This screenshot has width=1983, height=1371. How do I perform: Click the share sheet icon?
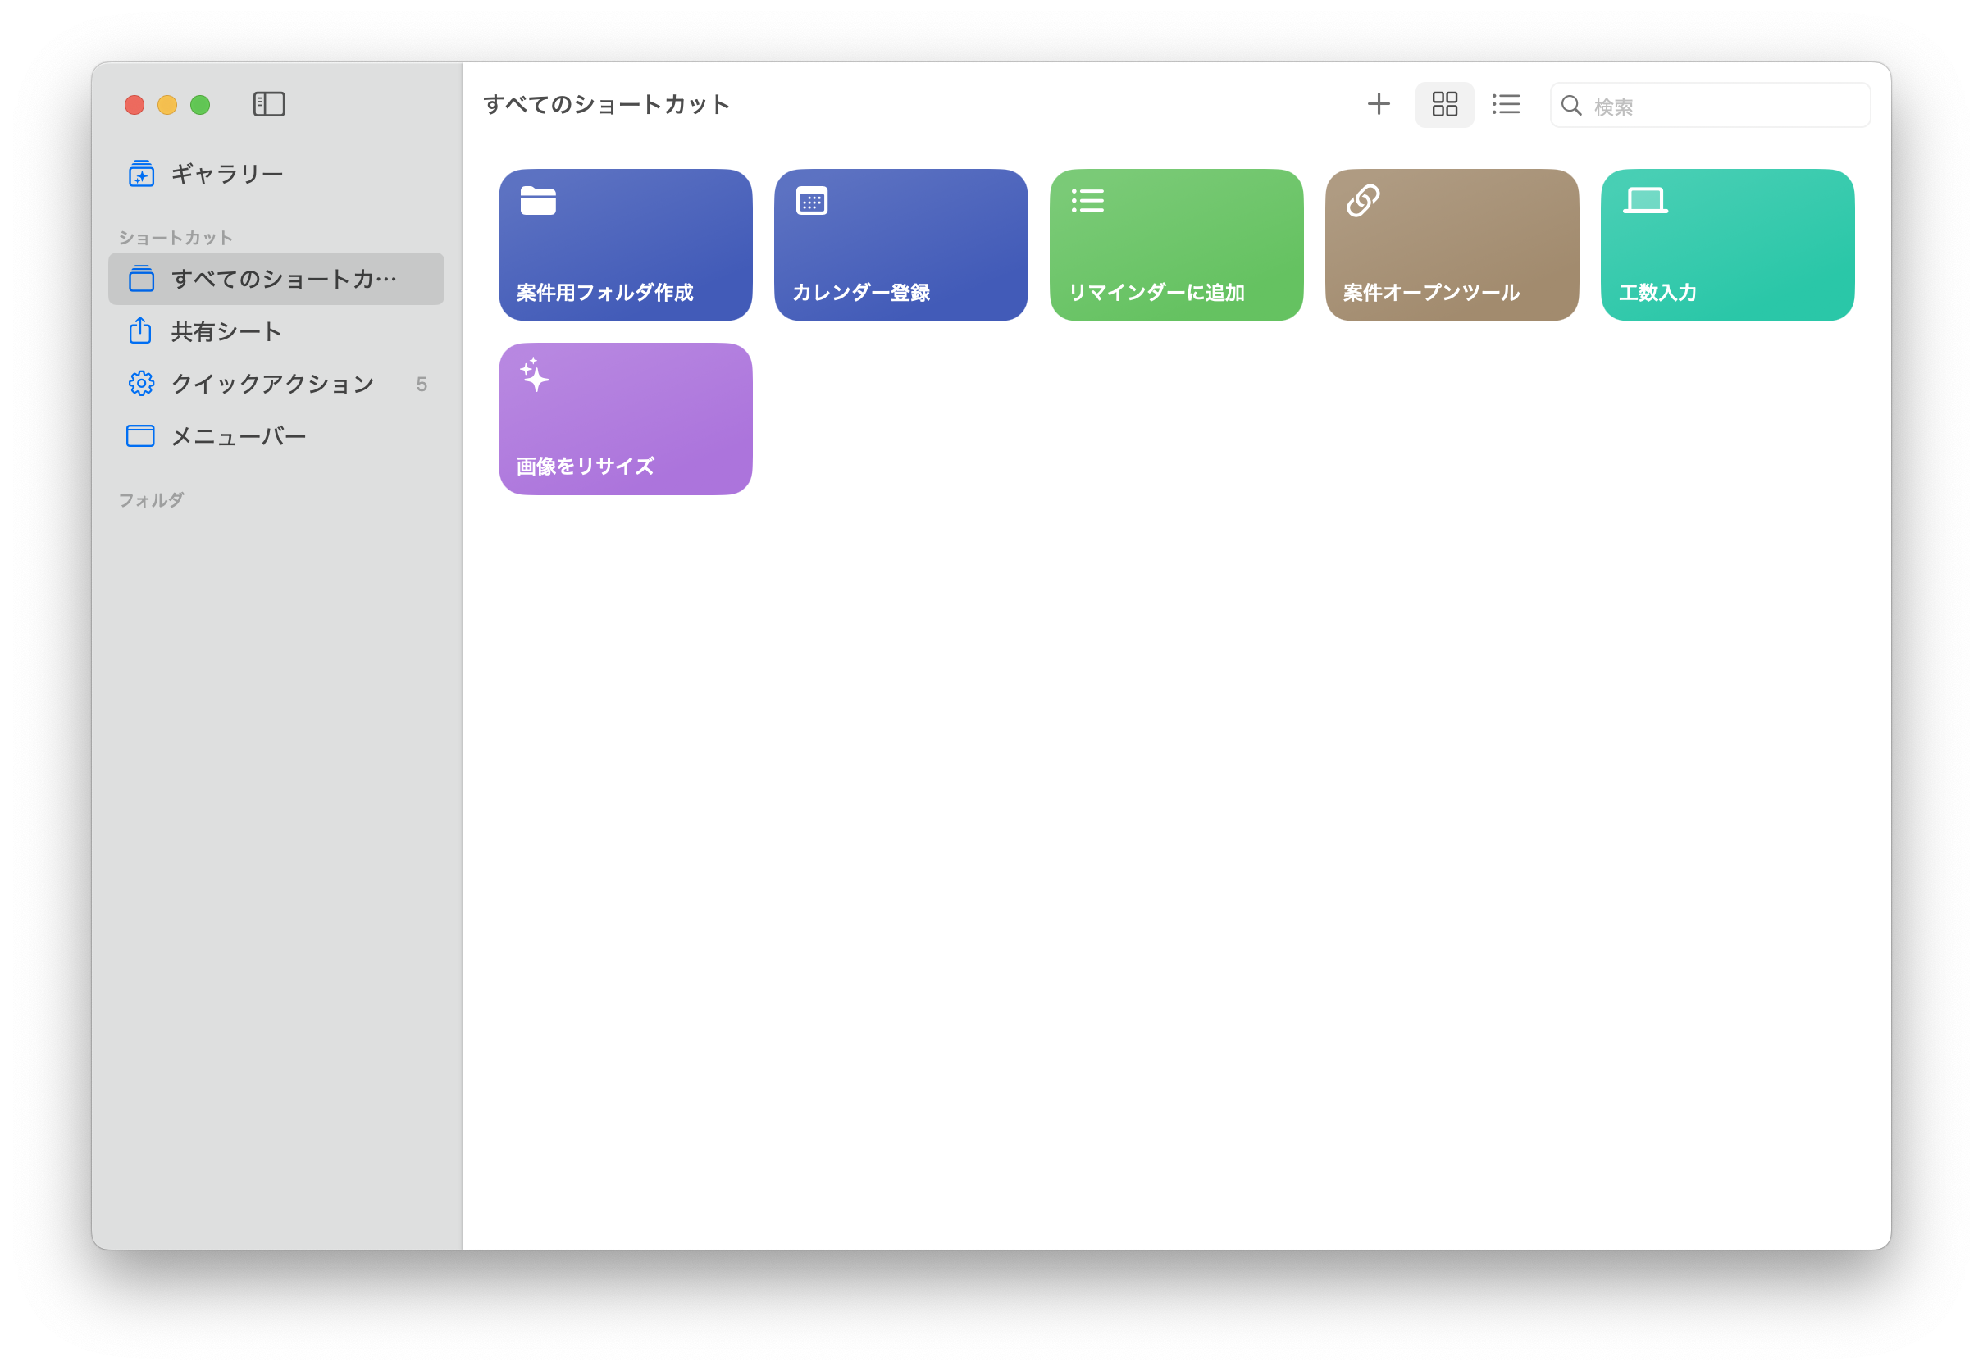tap(140, 330)
